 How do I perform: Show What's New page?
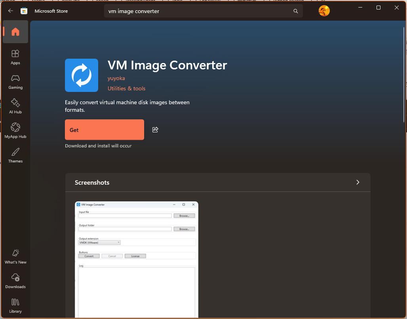15,256
